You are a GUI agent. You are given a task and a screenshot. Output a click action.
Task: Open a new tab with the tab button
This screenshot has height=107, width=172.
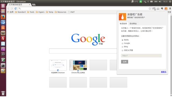pyautogui.click(x=34, y=5)
